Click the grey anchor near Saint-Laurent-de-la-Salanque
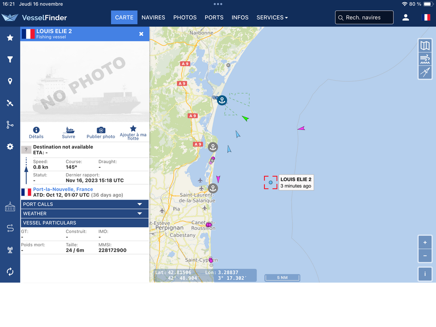 pos(213,188)
